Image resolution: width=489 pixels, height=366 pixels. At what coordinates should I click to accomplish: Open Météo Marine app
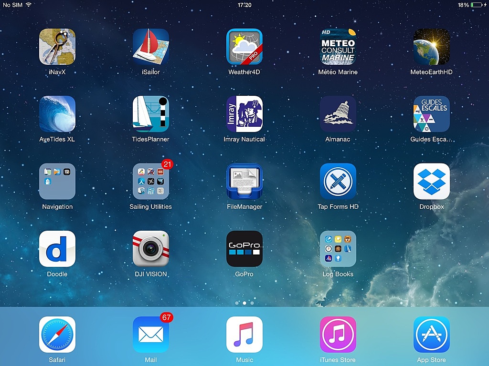338,47
